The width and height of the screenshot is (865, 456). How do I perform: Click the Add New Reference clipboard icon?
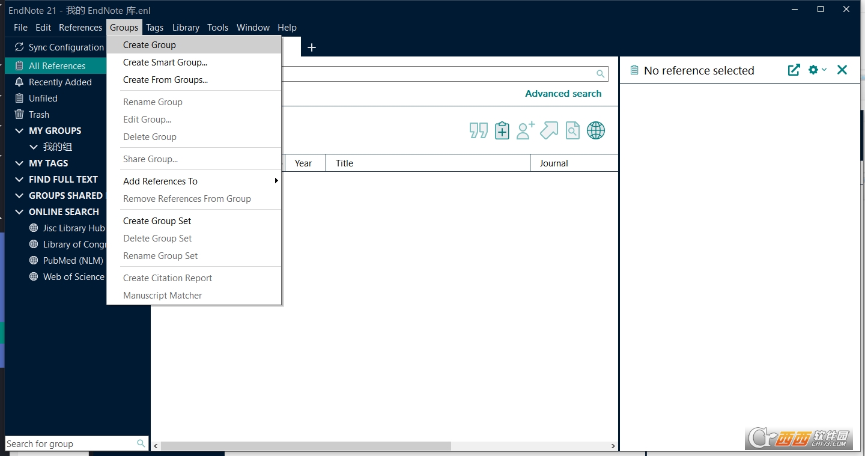coord(502,130)
